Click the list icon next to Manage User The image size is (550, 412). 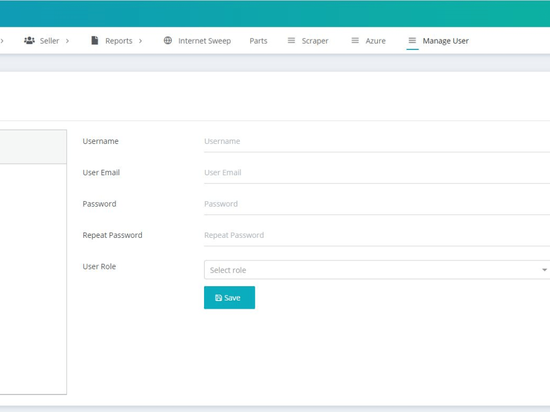coord(411,40)
